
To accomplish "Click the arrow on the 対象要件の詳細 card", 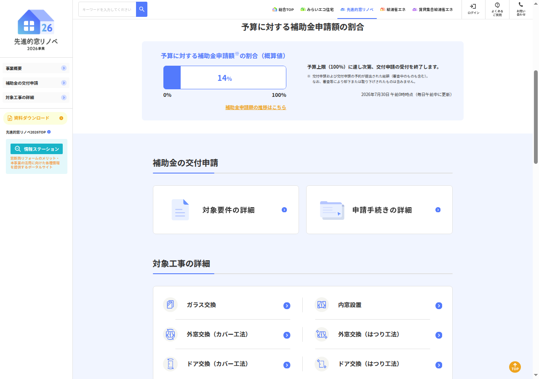I will pyautogui.click(x=284, y=210).
